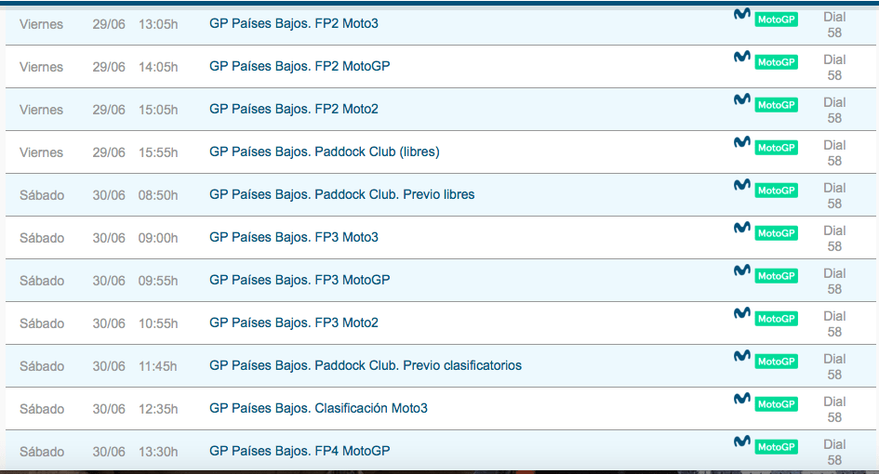Click Movistar logo in FP4 MotoGP row
Viewport: 879px width, 474px height.
click(x=742, y=441)
